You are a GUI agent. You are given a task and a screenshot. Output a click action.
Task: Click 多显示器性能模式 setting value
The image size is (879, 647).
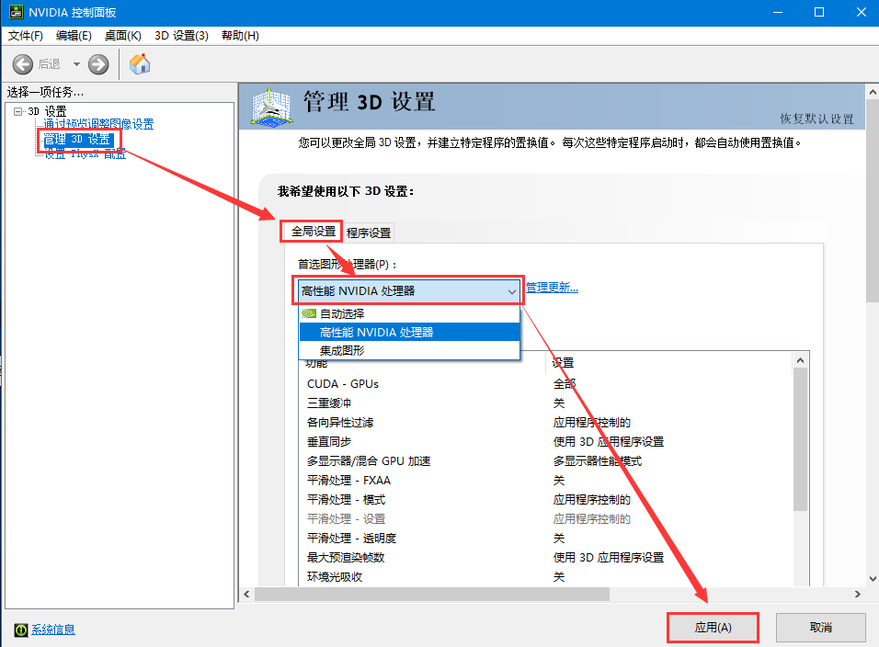(x=598, y=461)
